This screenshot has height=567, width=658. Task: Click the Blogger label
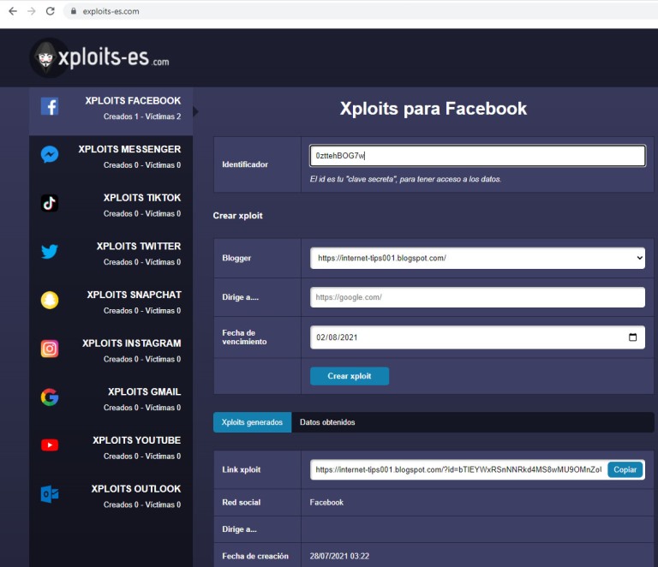(236, 258)
